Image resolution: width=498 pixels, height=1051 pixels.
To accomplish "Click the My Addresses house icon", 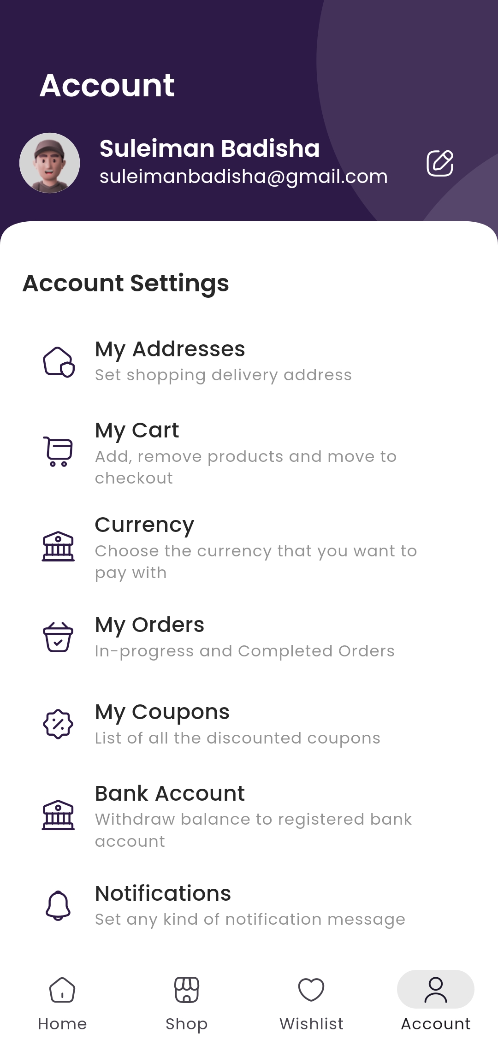I will coord(59,362).
